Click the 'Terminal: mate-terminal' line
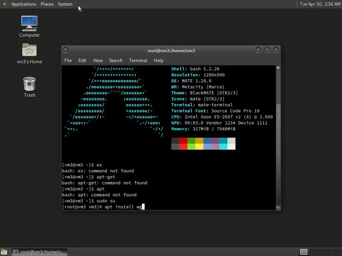The height and width of the screenshot is (256, 342). 202,105
